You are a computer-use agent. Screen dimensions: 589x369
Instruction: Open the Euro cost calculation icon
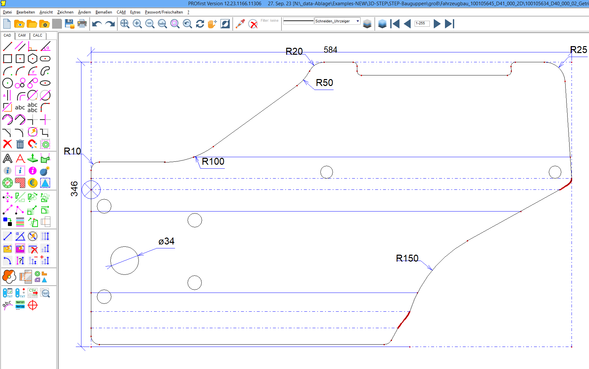pyautogui.click(x=32, y=183)
